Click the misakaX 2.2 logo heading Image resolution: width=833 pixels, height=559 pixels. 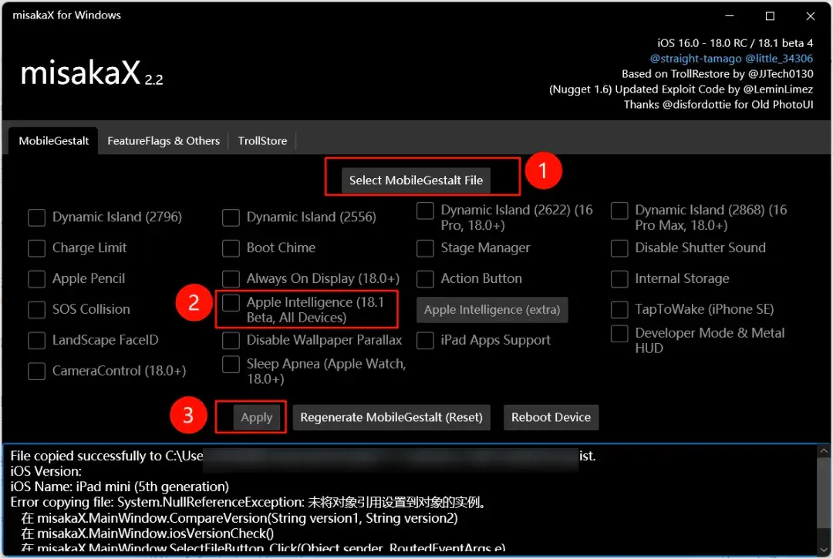click(92, 73)
